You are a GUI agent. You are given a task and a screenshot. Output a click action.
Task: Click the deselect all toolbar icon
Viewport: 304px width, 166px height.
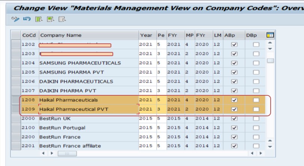point(62,19)
